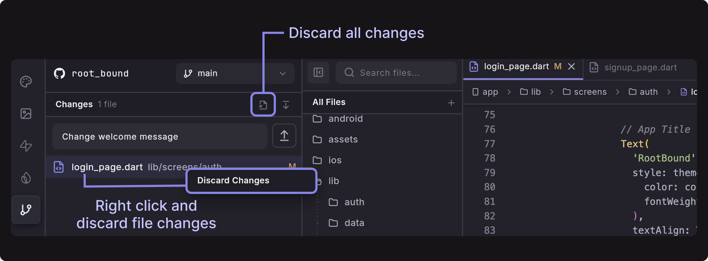Expand the assets folder
This screenshot has height=261, width=708.
[342, 140]
